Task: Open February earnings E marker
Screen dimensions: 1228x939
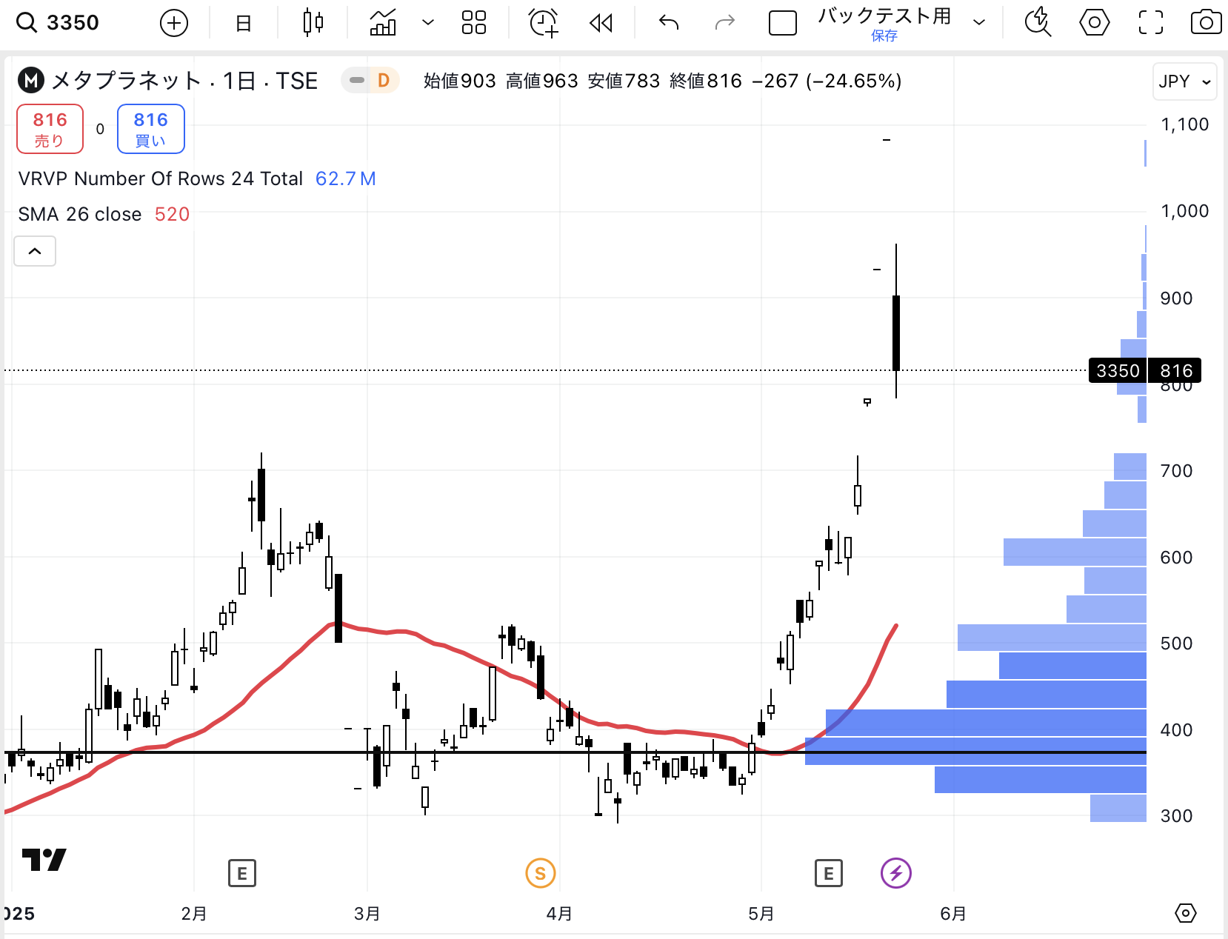Action: (242, 874)
